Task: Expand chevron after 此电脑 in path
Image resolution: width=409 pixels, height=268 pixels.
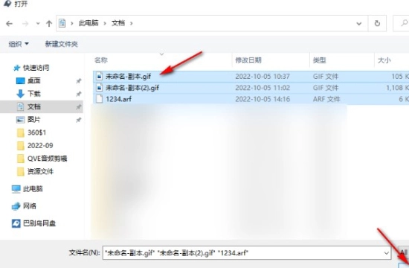Action: tap(105, 24)
